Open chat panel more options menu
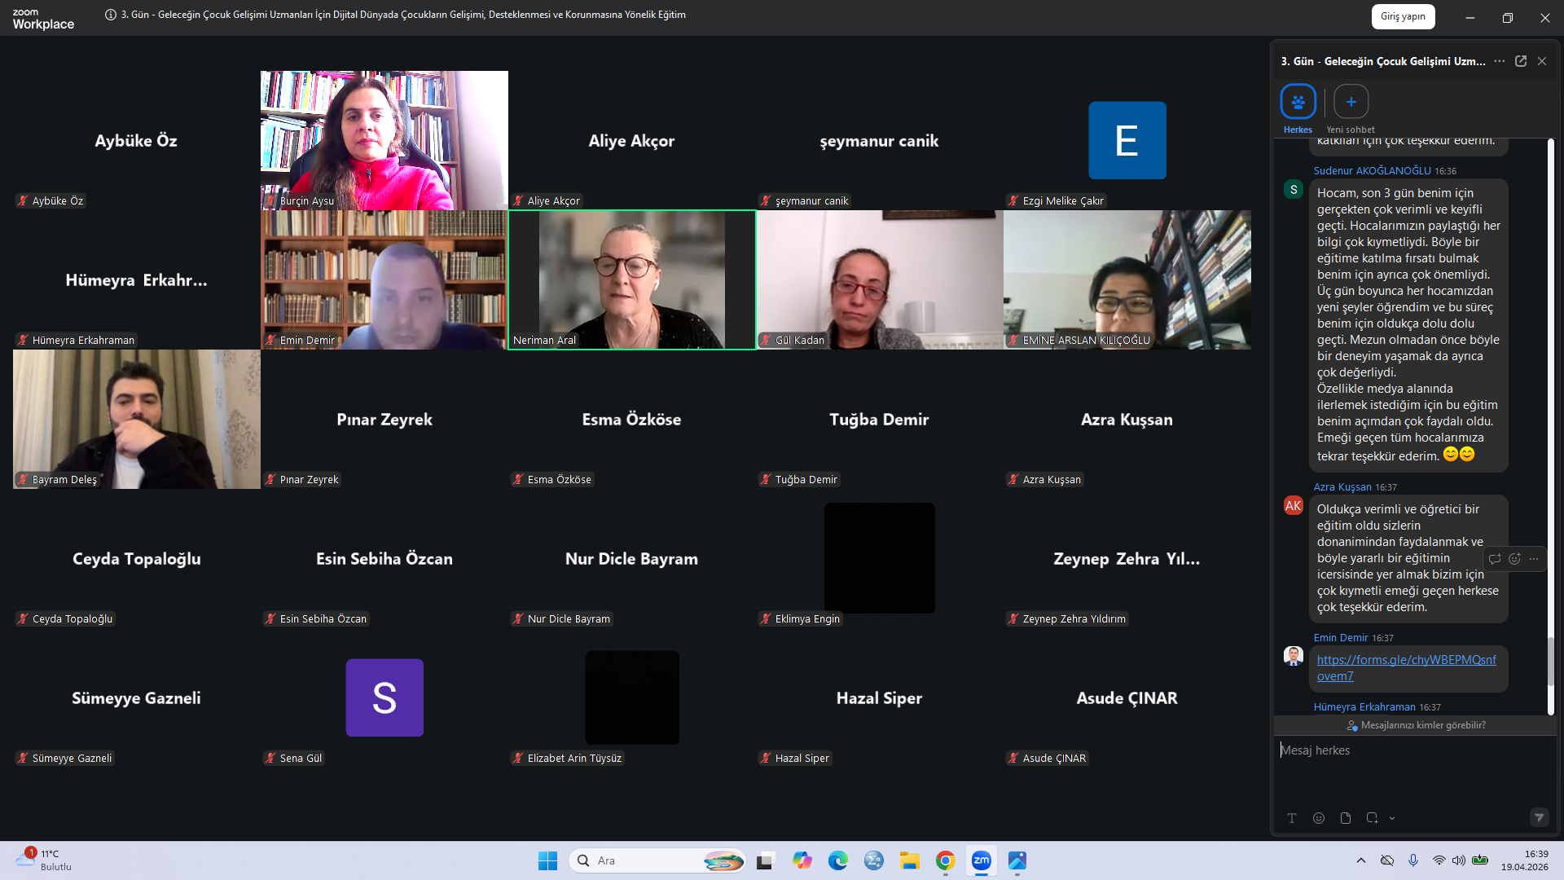This screenshot has height=880, width=1564. [1499, 61]
